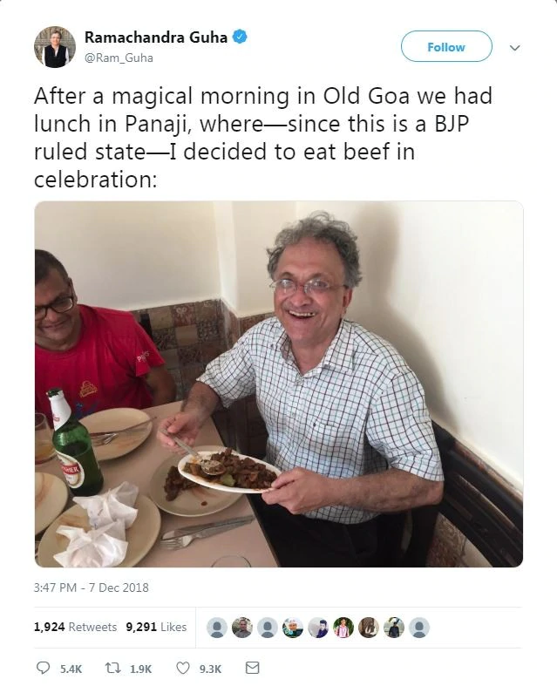557x686 pixels.
Task: Click the second liker avatar photo
Action: point(243,627)
